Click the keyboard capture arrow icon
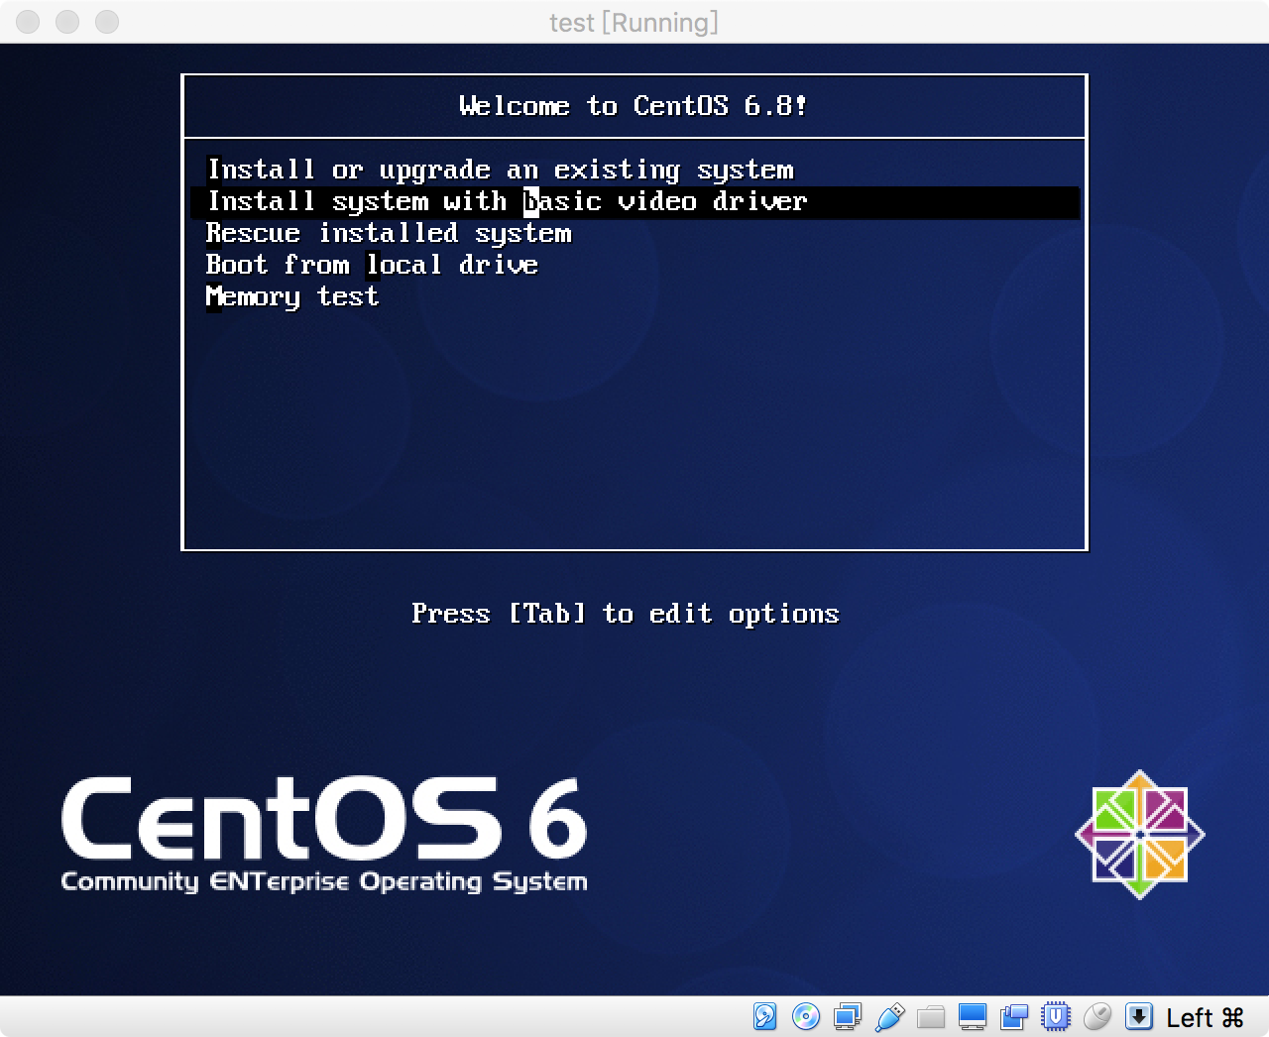The image size is (1269, 1037). point(1139,1016)
